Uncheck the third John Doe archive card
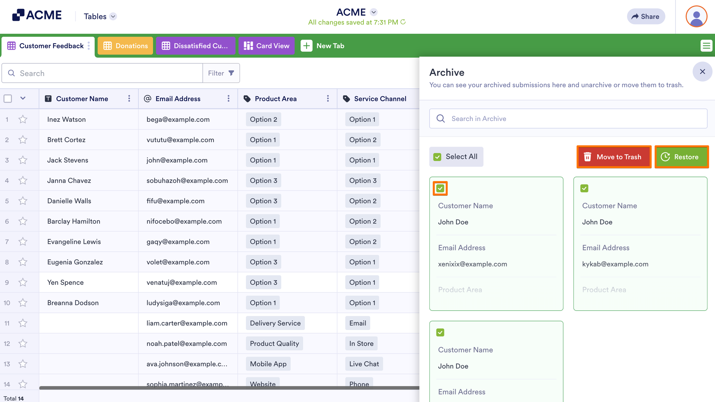 [x=440, y=332]
